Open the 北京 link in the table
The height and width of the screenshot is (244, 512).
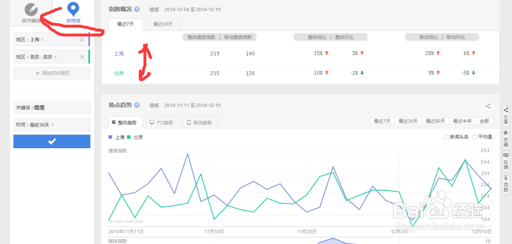tap(119, 73)
